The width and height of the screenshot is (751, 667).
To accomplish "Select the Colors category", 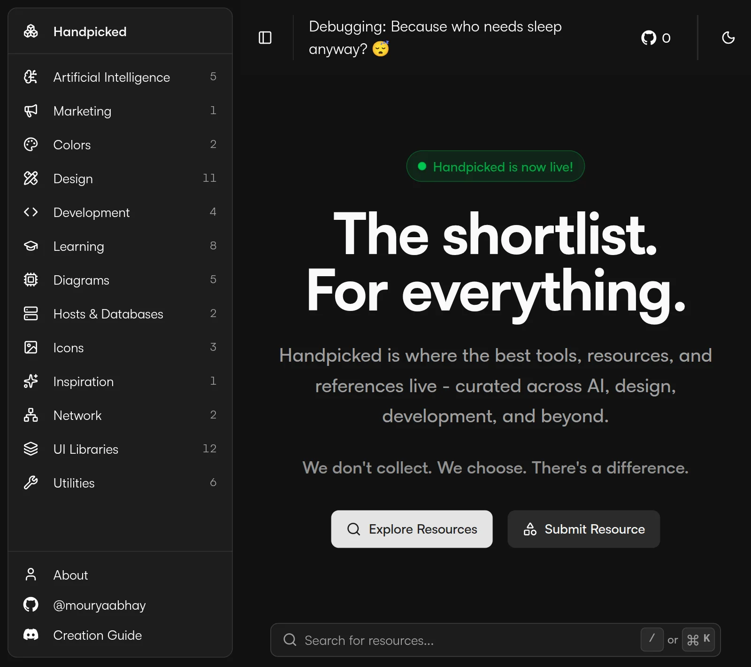I will tap(120, 145).
